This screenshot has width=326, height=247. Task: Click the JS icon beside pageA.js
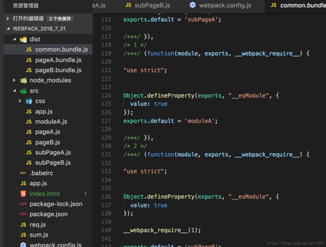pos(29,132)
